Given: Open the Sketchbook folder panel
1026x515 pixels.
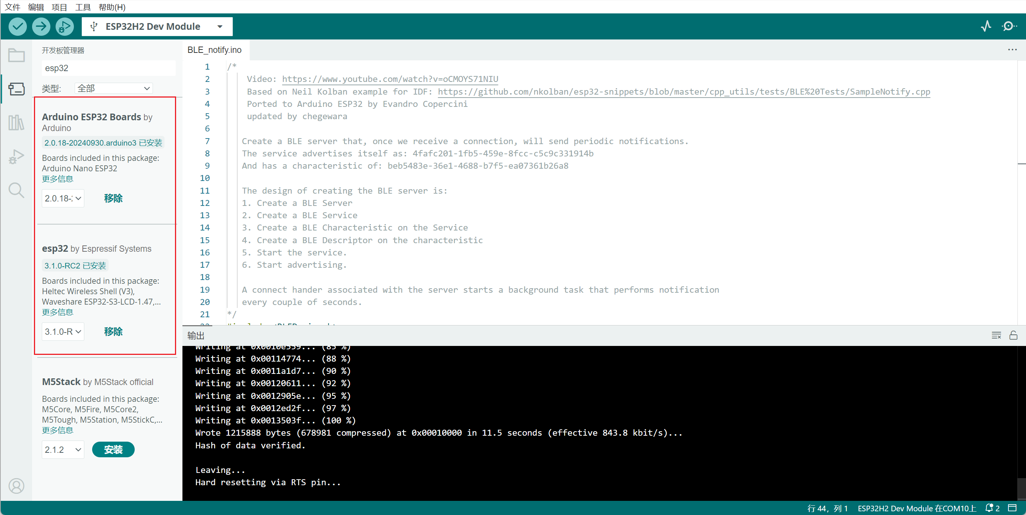Looking at the screenshot, I should click(16, 55).
